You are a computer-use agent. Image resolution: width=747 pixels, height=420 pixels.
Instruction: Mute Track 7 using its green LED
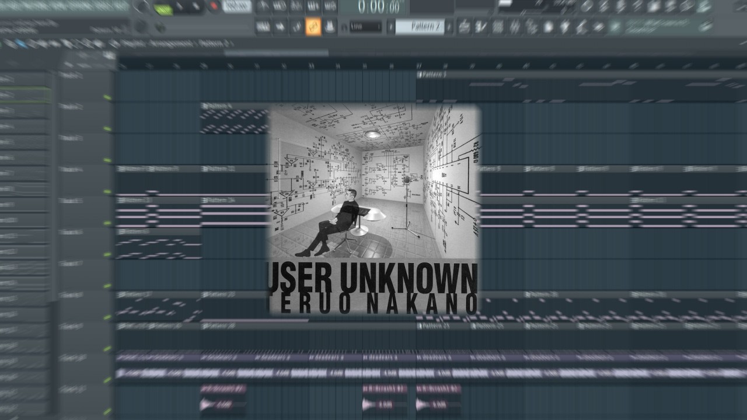point(107,286)
